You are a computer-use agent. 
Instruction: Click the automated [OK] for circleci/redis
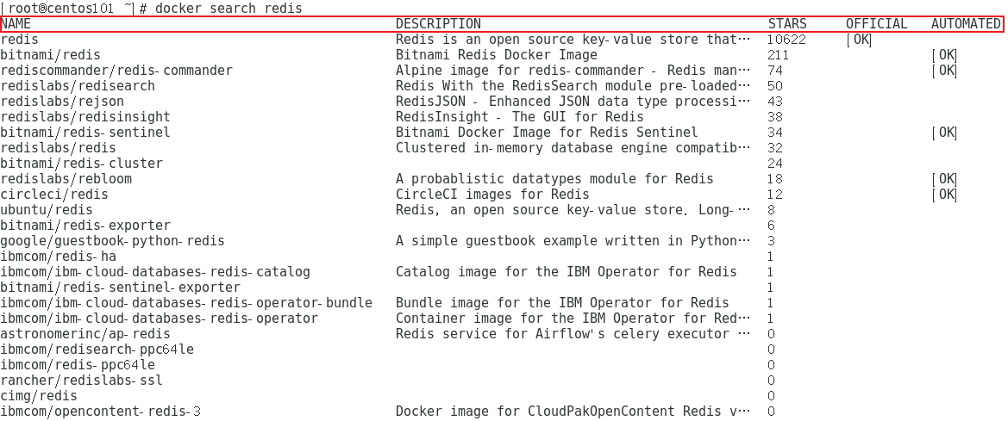[944, 195]
